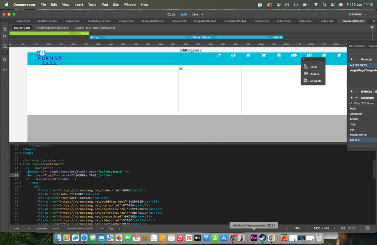This screenshot has height=245, width=377.
Task: Select ALL SOURCES in CSS Designer
Action: (362, 65)
